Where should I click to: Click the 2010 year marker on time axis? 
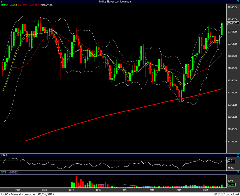click(17, 190)
